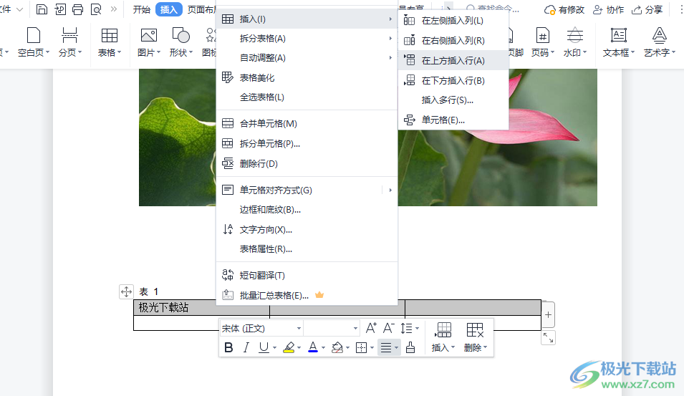
Task: Select 合并单元格(M) menu item
Action: (307, 123)
